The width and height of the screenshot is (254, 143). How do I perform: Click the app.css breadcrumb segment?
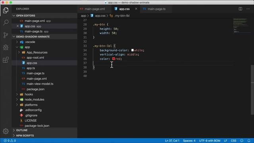(100, 16)
